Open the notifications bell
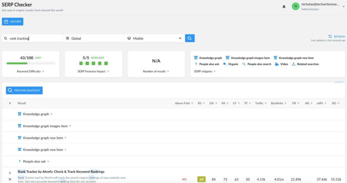Screen dimensions: 347x183 tap(284, 7)
